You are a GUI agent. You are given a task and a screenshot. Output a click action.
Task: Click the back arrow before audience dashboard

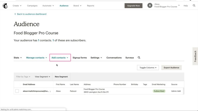click(15, 14)
